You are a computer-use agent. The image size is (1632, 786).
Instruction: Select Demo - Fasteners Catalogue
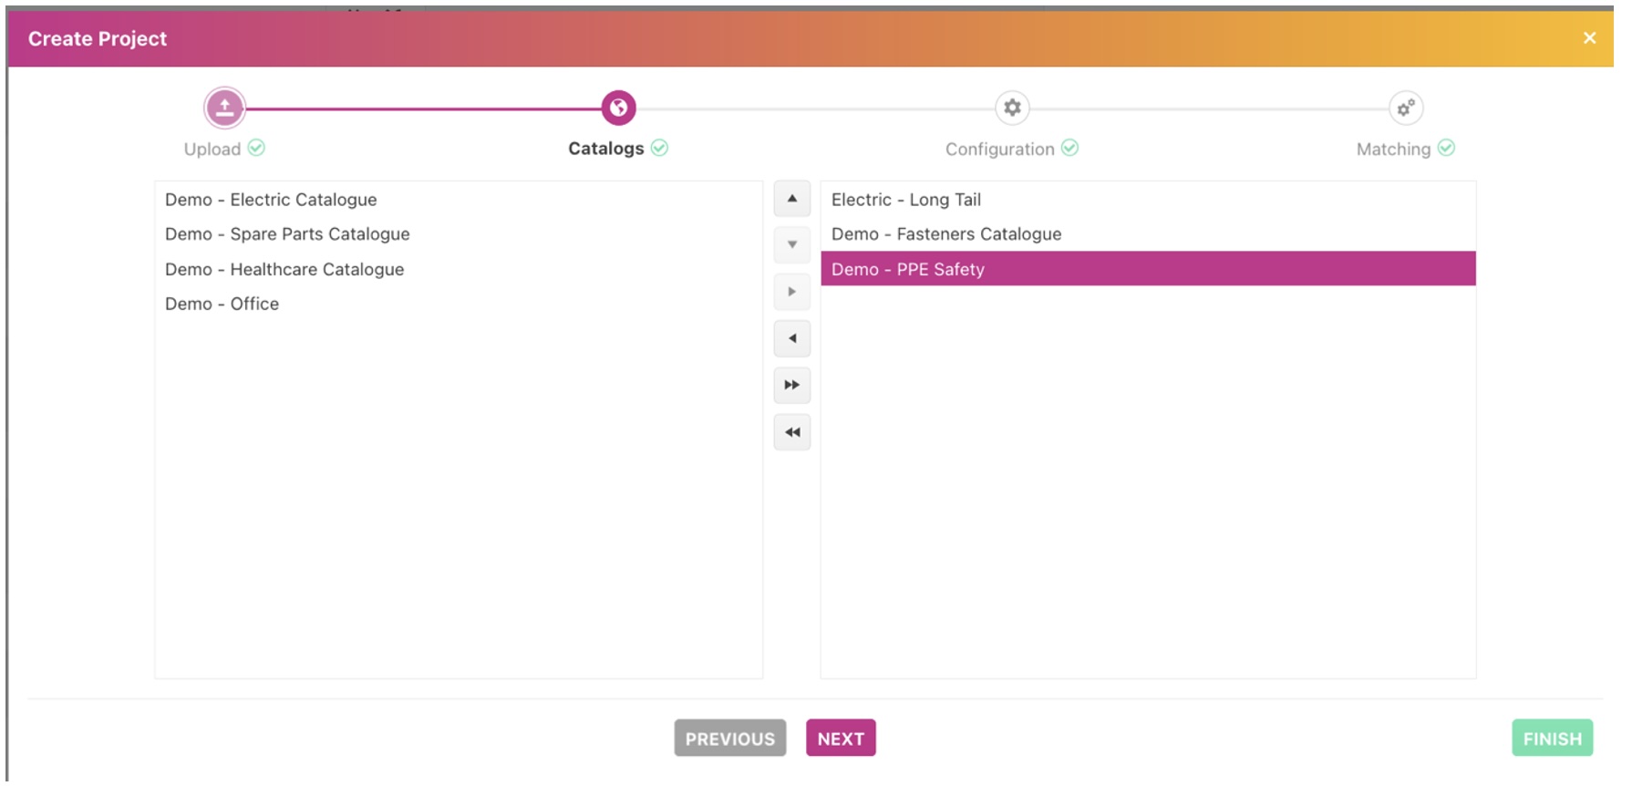tap(1149, 234)
